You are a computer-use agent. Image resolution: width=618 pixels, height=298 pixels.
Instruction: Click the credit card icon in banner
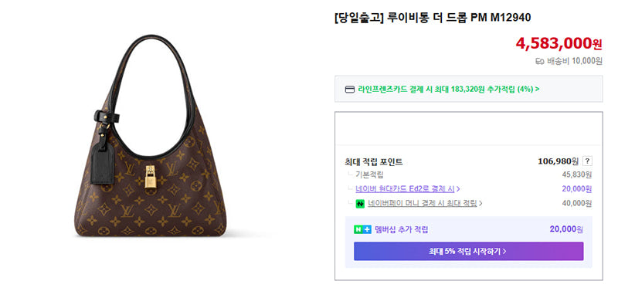point(350,90)
